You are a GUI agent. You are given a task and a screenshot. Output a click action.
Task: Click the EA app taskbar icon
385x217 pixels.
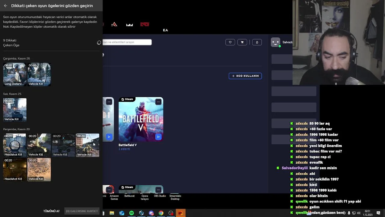coord(180,213)
